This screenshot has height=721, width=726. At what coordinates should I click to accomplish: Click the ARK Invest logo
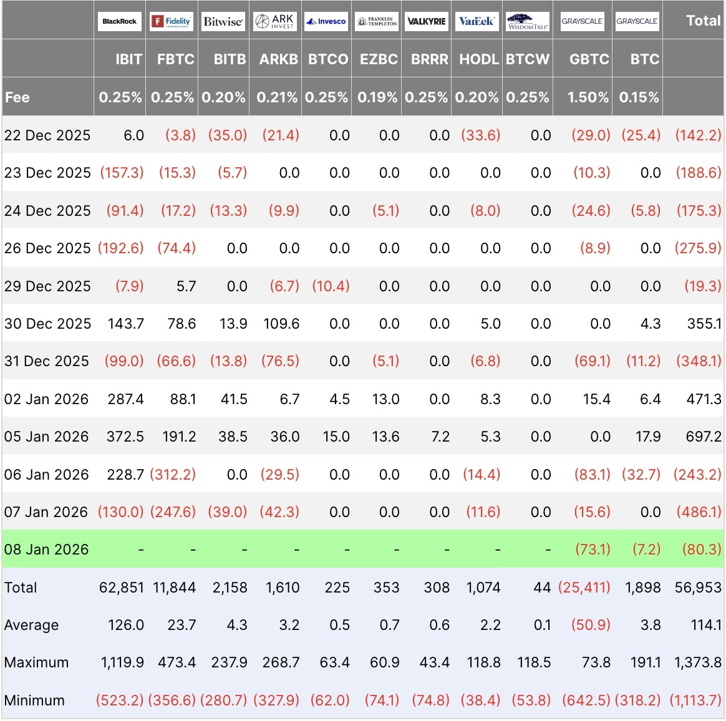[x=274, y=21]
